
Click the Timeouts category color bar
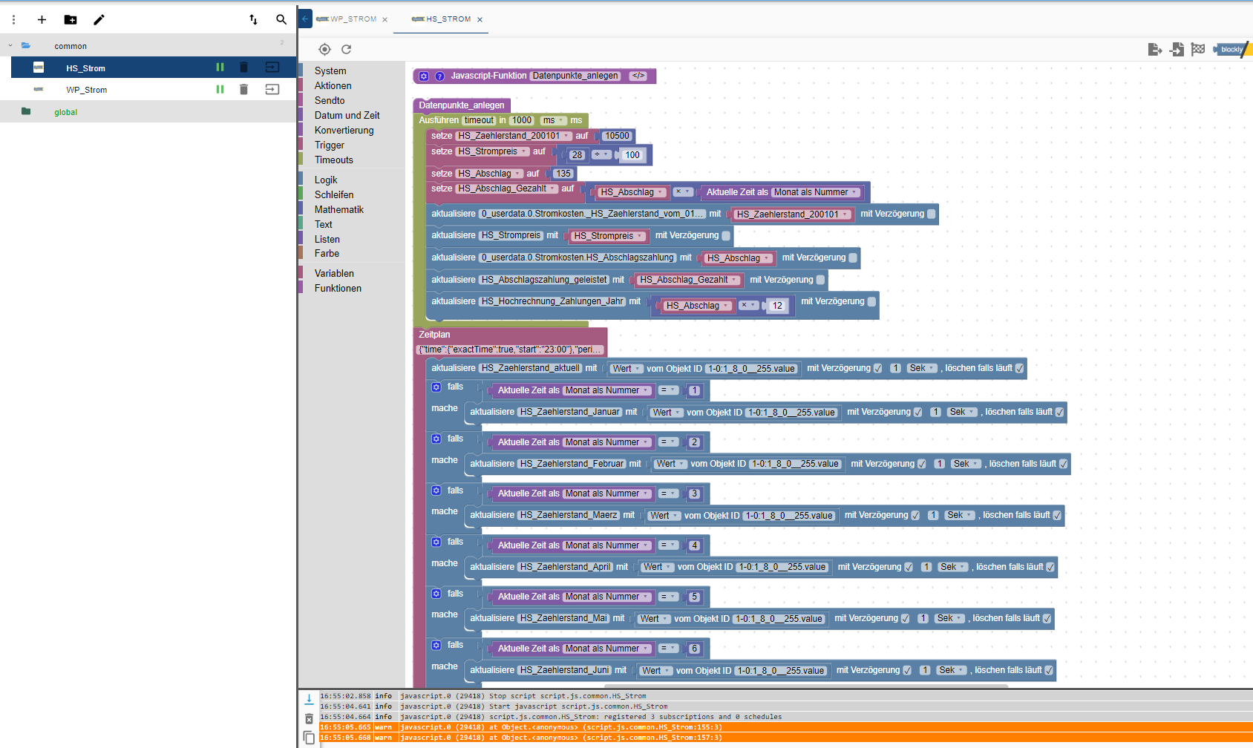301,160
